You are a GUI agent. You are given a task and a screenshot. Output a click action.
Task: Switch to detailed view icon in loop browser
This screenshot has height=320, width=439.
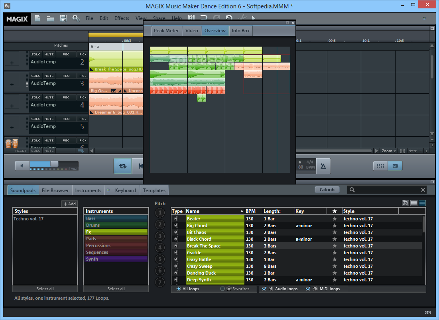point(422,203)
